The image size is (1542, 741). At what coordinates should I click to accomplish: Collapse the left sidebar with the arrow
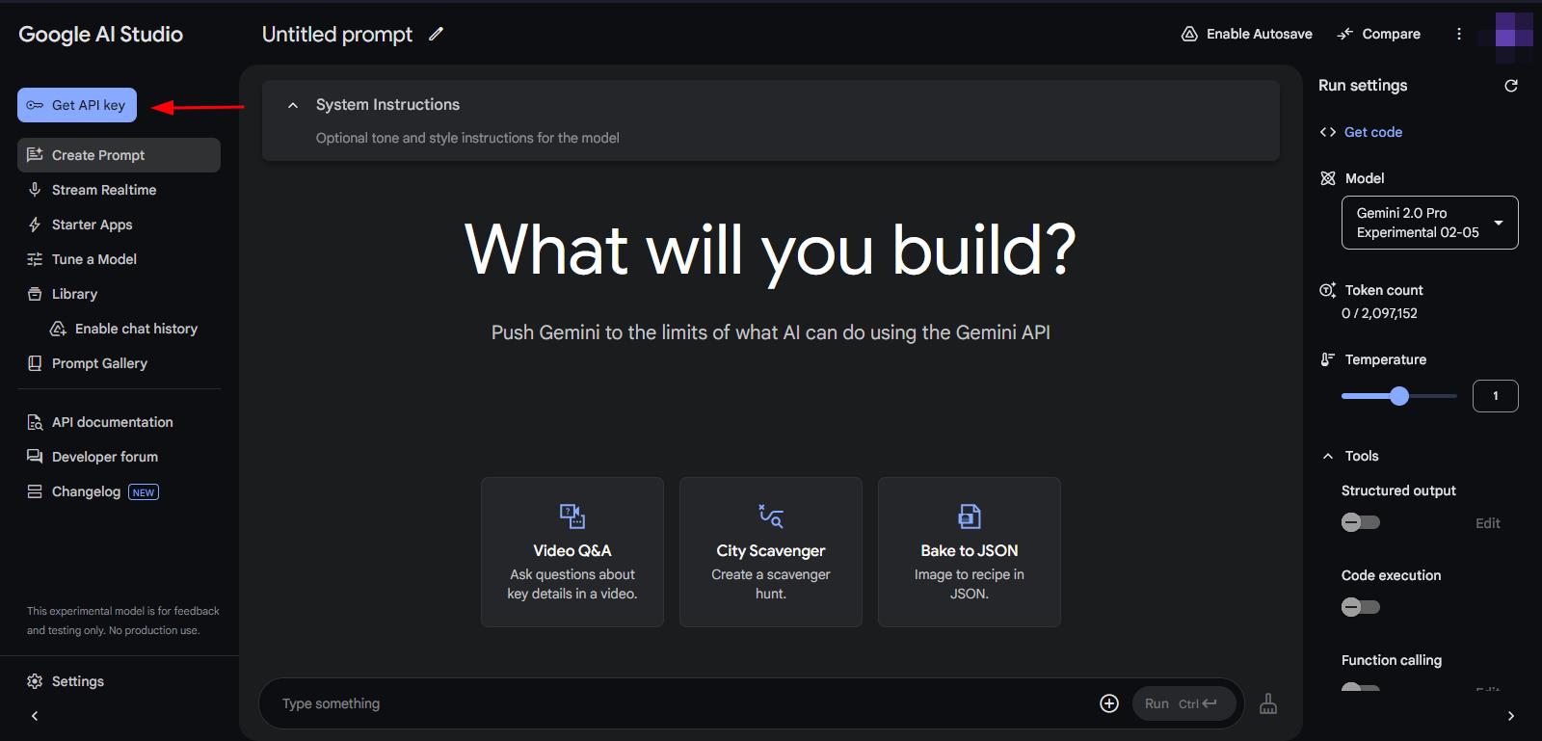[x=35, y=716]
